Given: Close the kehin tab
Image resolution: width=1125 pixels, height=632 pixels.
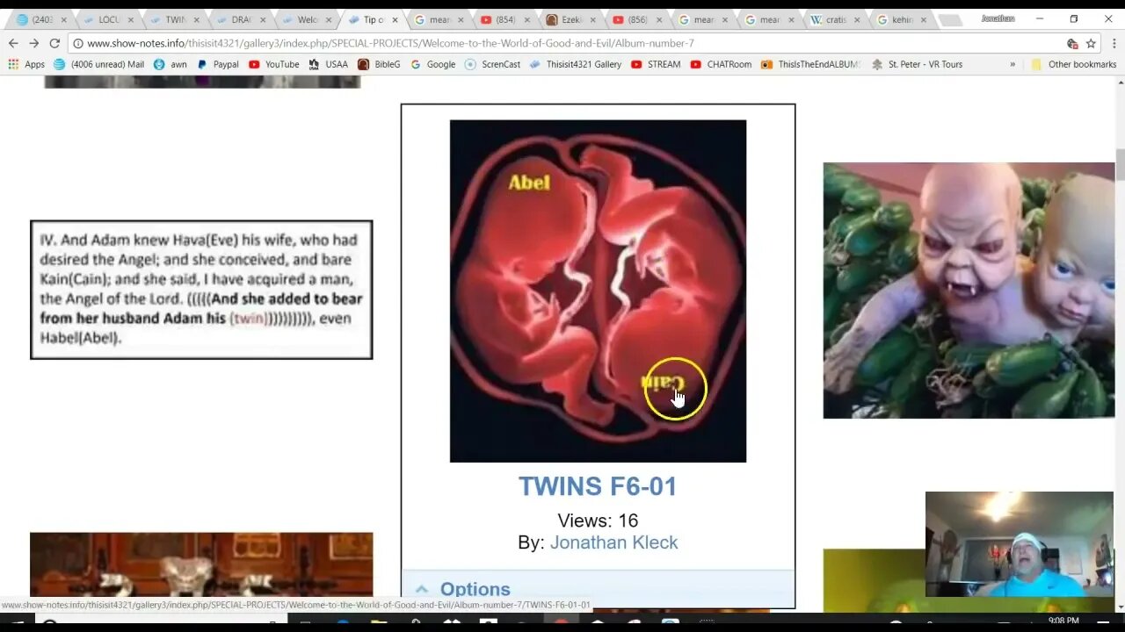Looking at the screenshot, I should coord(923,19).
